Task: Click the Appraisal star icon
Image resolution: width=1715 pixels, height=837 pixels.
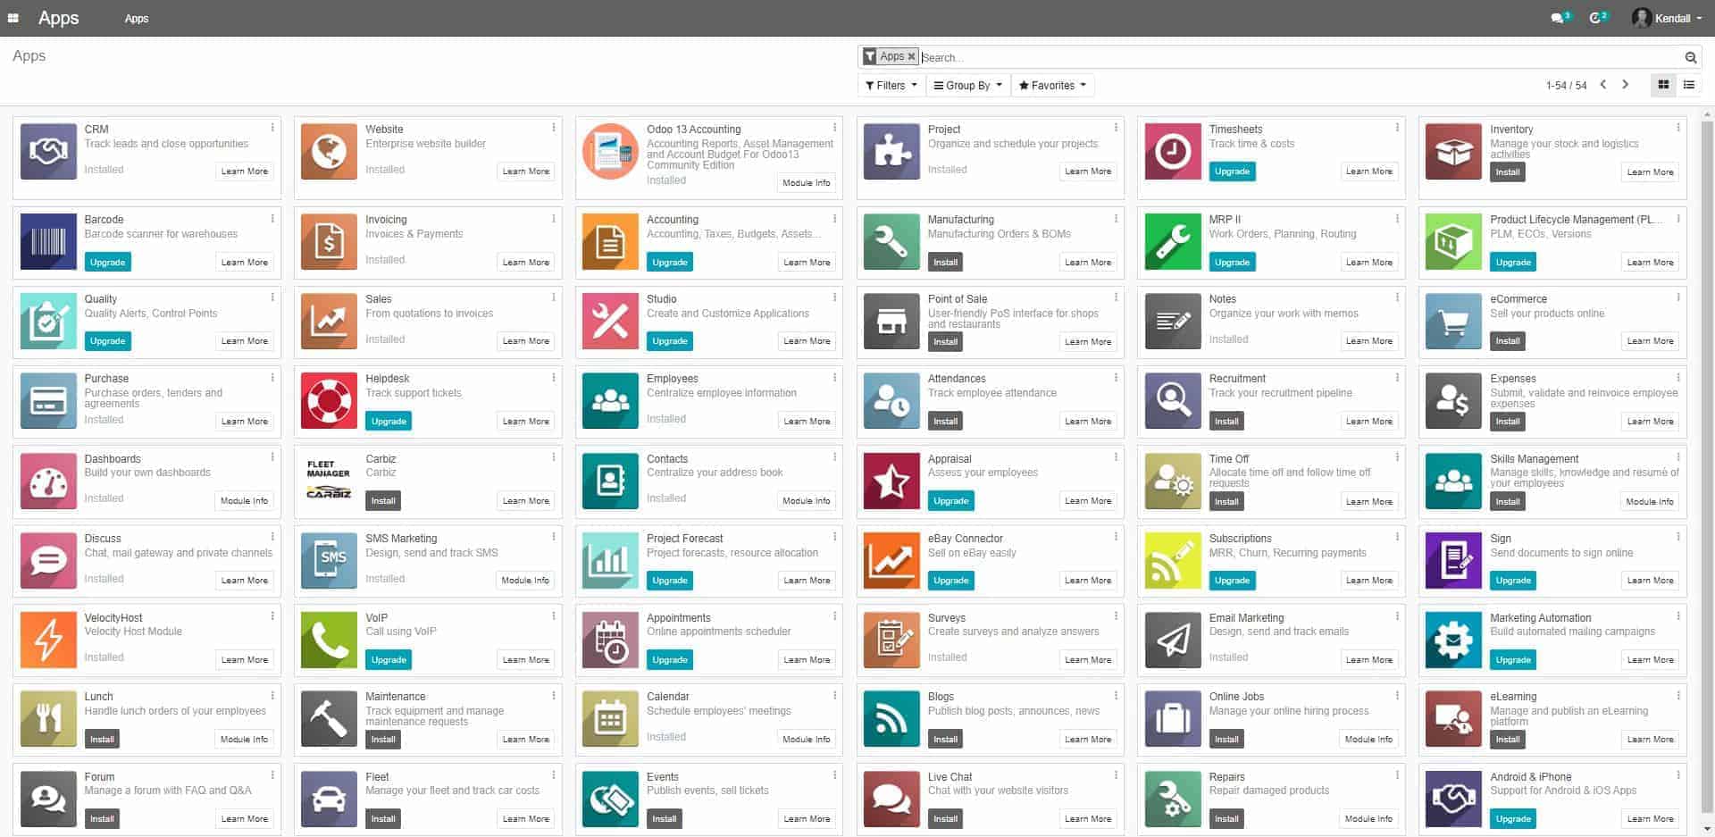Action: pos(891,481)
